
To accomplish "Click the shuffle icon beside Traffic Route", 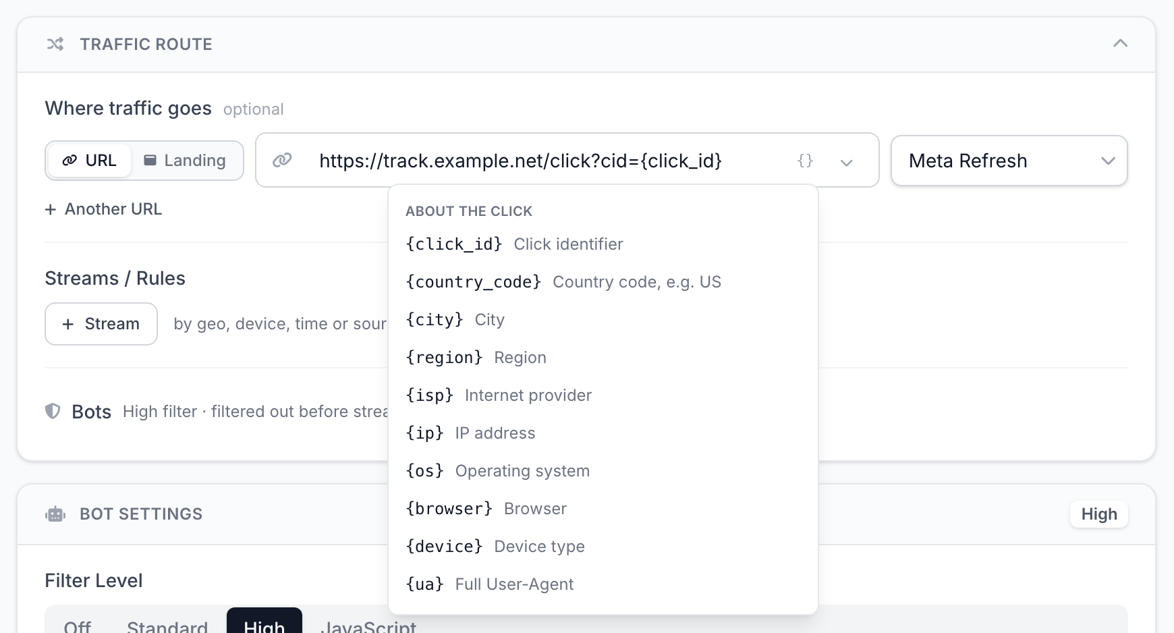I will (x=55, y=45).
